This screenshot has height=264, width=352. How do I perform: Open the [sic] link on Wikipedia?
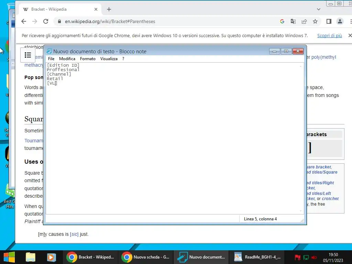click(74, 234)
